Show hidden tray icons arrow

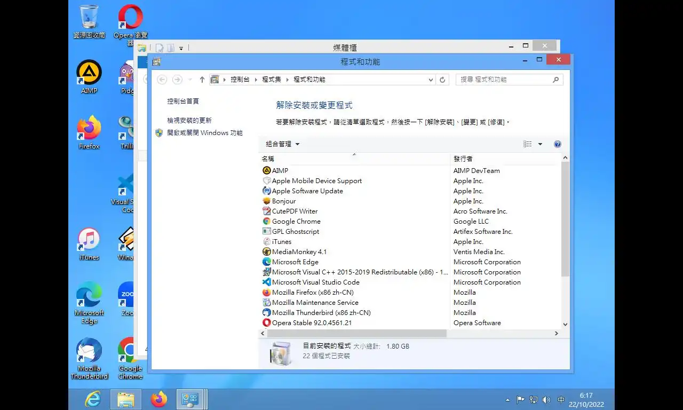point(507,400)
